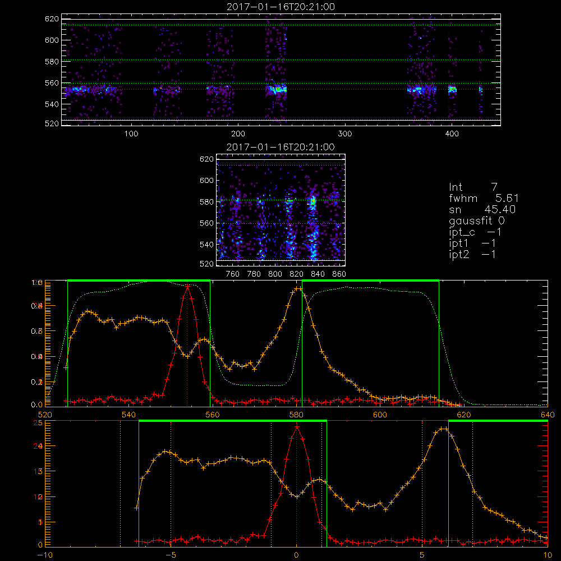Click x-axis label 100 of the top spectrogram
561x561 pixels.
coord(131,134)
